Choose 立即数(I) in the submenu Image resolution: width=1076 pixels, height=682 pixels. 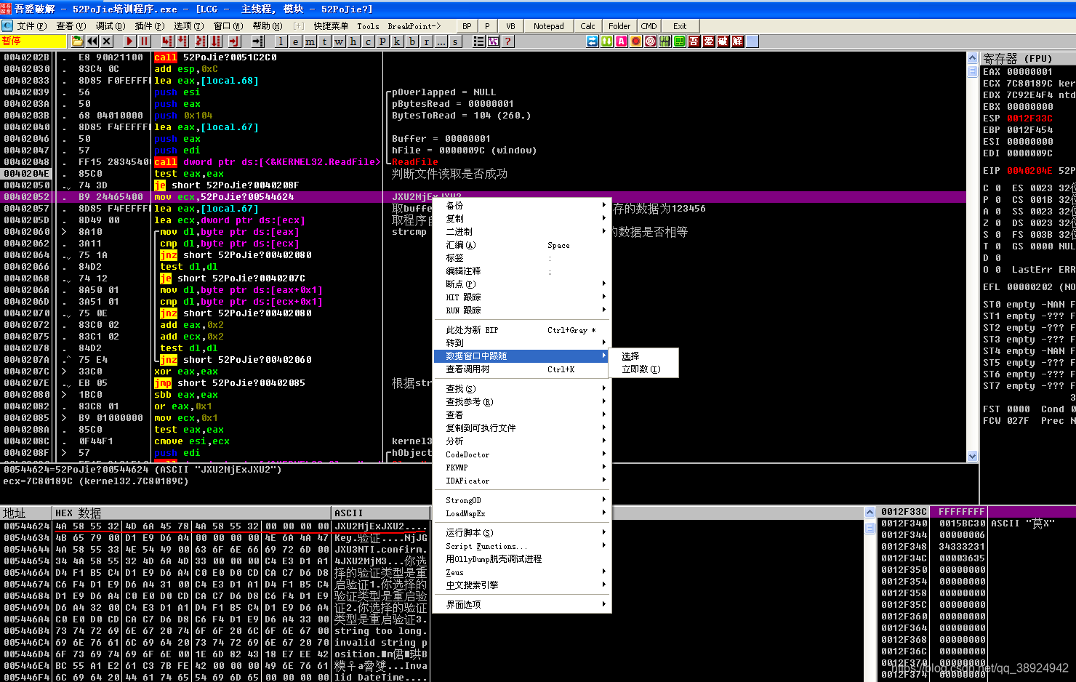(x=643, y=369)
